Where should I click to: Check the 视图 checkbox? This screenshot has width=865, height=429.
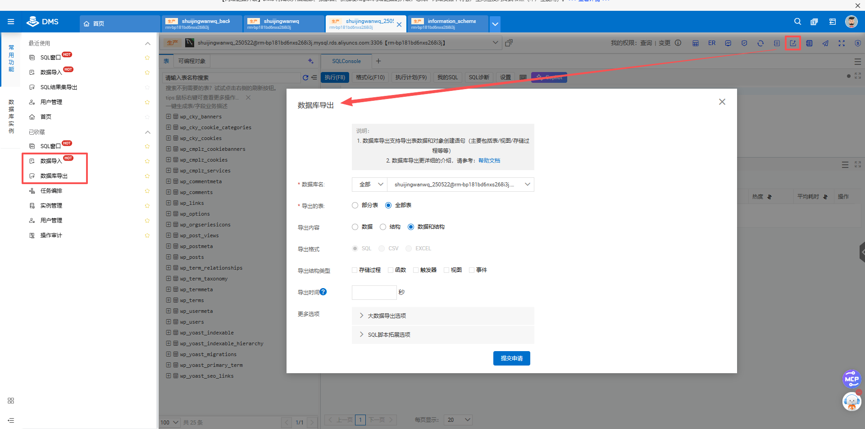pos(446,270)
